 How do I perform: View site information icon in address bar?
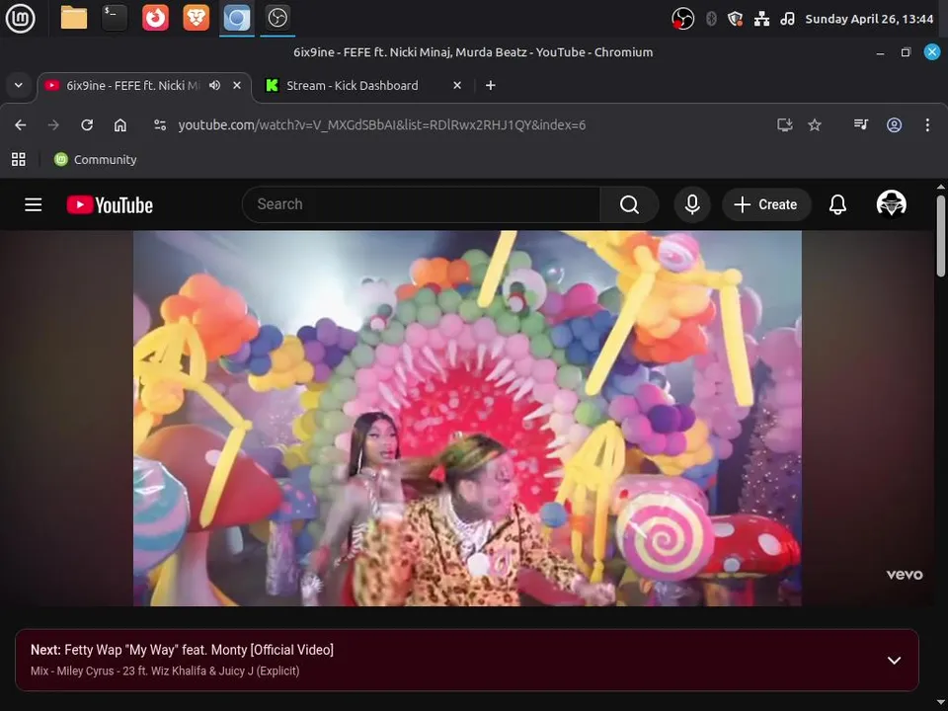click(160, 125)
